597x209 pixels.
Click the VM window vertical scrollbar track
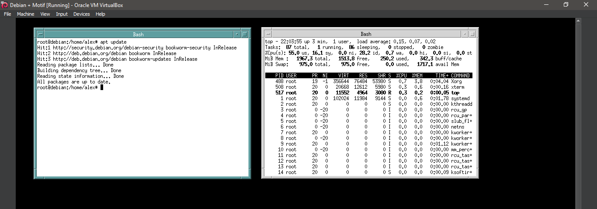pyautogui.click(x=578, y=116)
